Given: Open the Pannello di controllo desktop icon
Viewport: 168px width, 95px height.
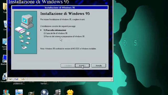Looking at the screenshot, I should pyautogui.click(x=5, y=42).
